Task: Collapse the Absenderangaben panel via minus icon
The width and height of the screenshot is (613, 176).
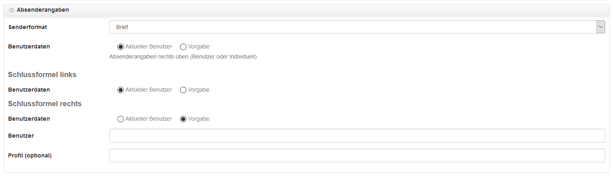Action: (12, 10)
